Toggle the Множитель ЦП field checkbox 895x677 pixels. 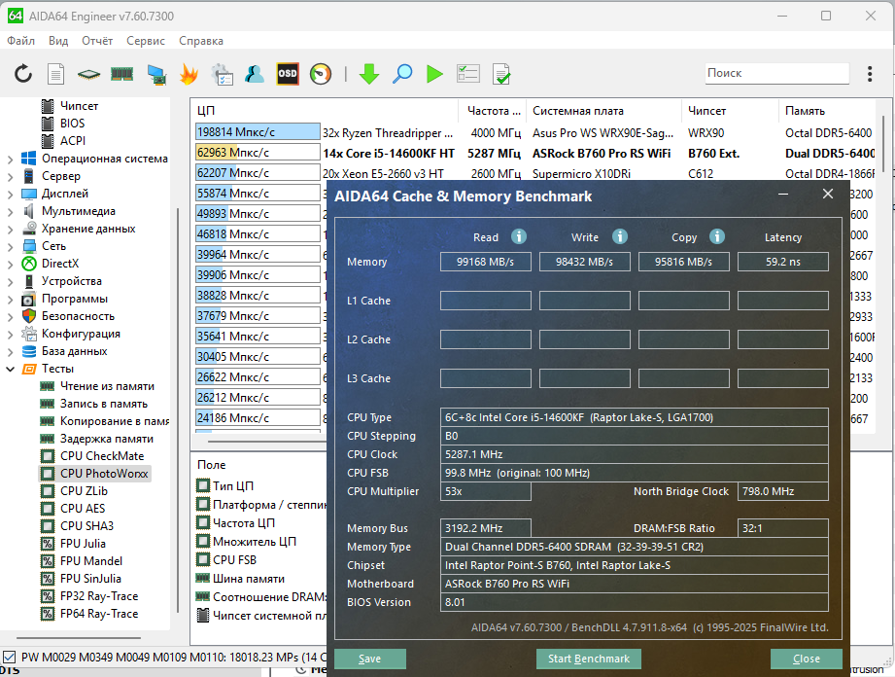point(203,541)
